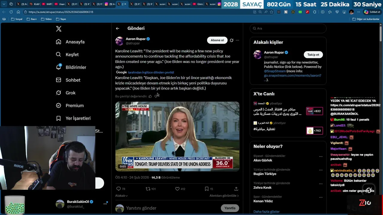
Task: Click the Copilot Sohbet et button
Action: 372,12
